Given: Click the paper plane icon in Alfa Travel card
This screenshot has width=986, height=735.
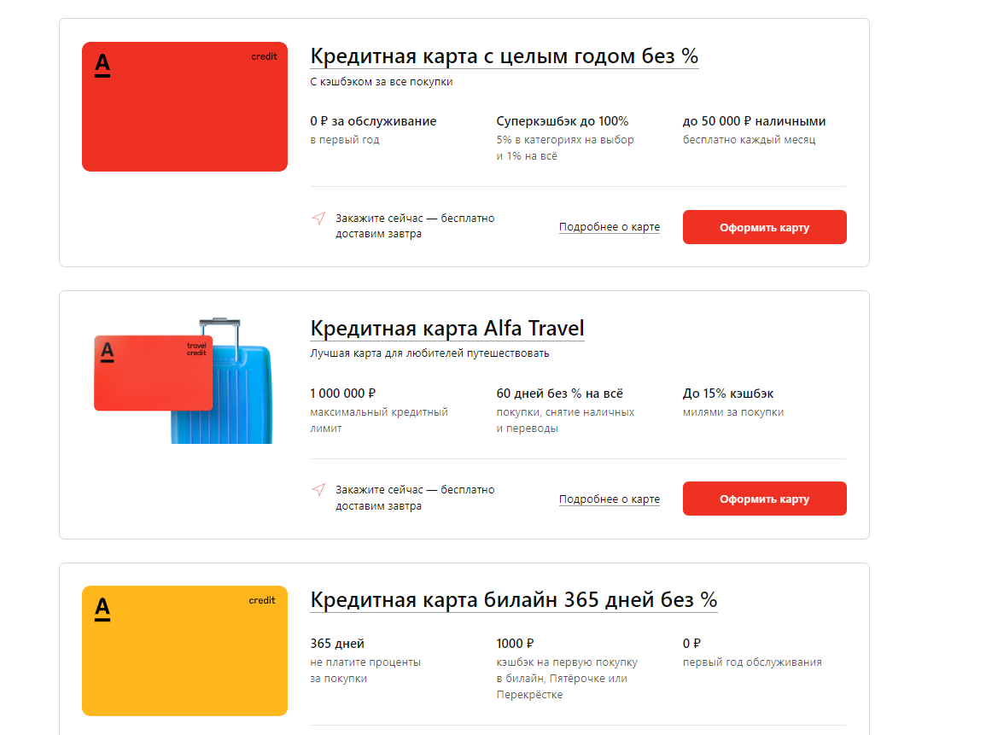Looking at the screenshot, I should [318, 490].
